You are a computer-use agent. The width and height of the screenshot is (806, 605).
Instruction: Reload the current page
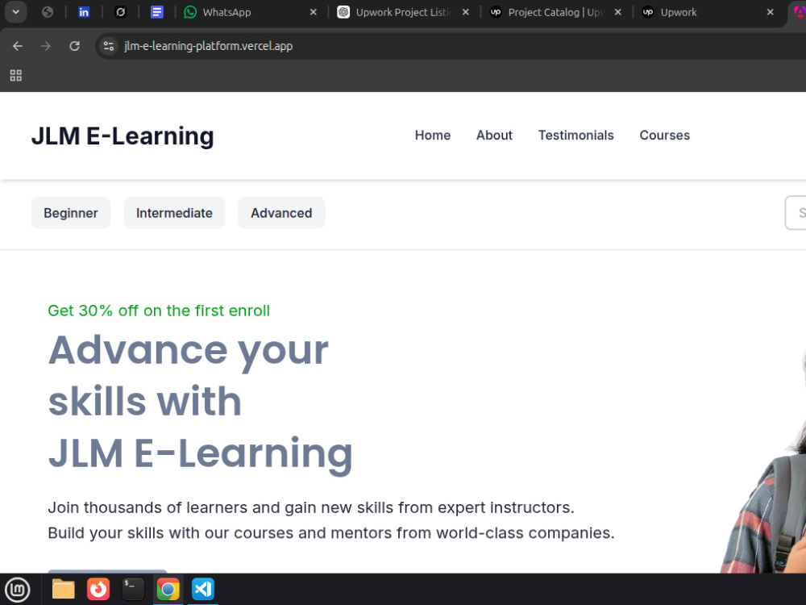[74, 46]
